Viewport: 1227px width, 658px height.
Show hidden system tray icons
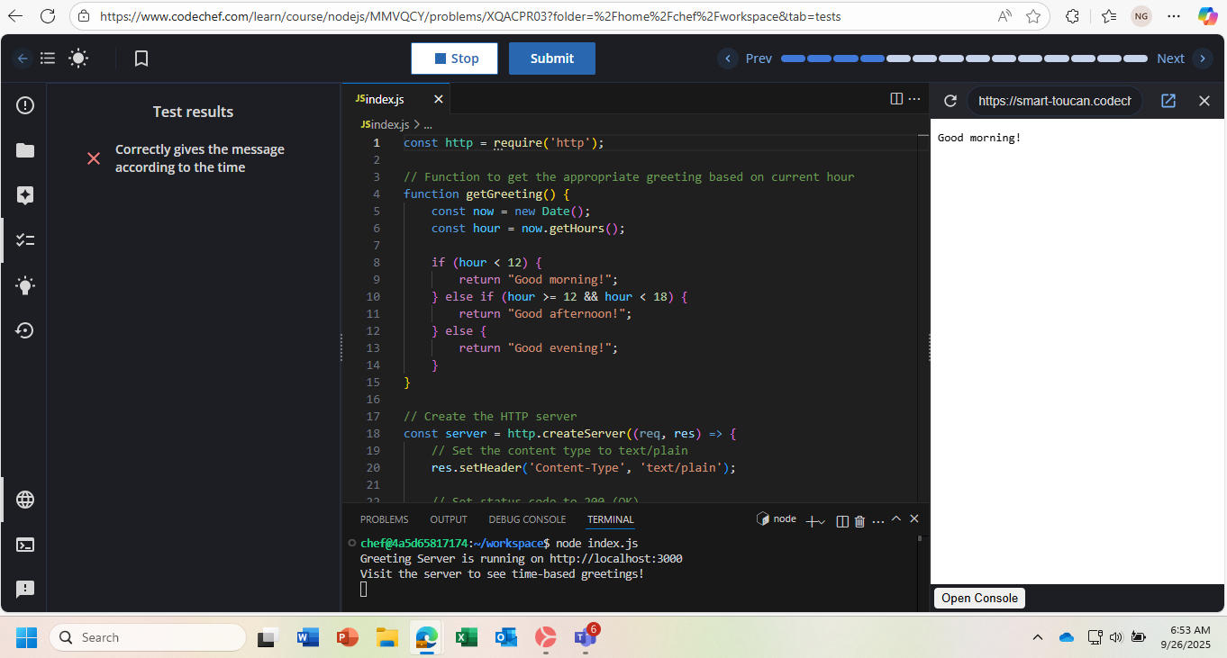point(1038,637)
